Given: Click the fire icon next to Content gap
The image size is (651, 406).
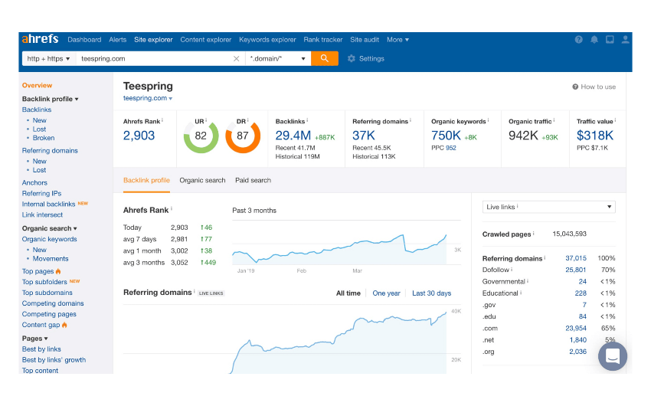Looking at the screenshot, I should point(64,325).
